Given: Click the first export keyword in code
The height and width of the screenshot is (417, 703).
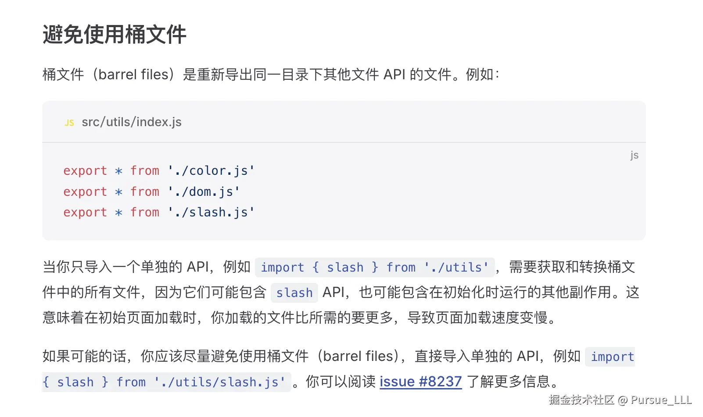Looking at the screenshot, I should tap(85, 170).
